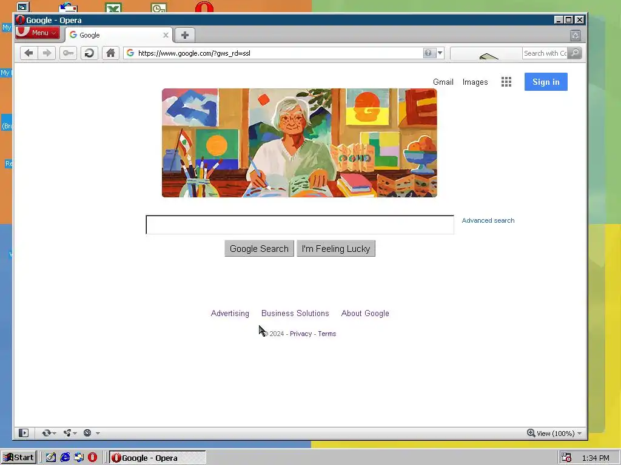Viewport: 621px width, 465px height.
Task: Select the mail envelope desktop icon
Action: [x=68, y=7]
